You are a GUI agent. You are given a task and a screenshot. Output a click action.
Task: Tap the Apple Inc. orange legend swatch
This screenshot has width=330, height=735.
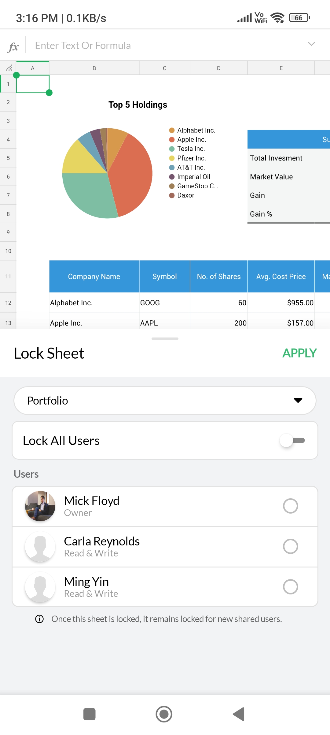[x=172, y=140]
